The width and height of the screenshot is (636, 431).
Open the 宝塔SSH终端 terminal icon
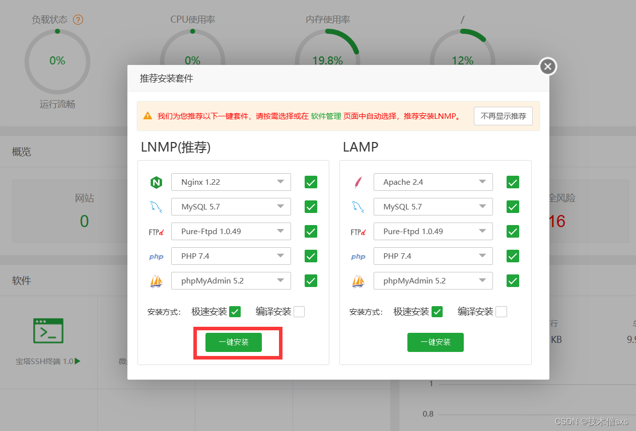[x=48, y=331]
